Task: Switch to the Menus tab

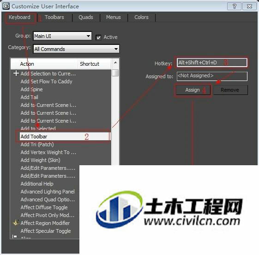Action: click(114, 17)
